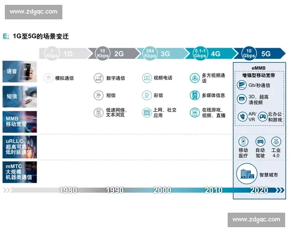Click the 1980 timeline marker
Image resolution: width=290 pixels, height=232 pixels.
pyautogui.click(x=68, y=190)
